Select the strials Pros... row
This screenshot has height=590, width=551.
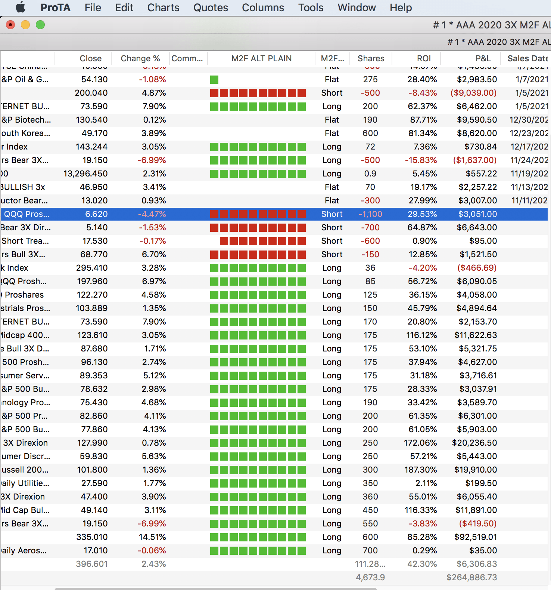(x=274, y=308)
